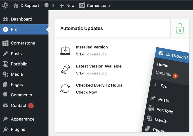
Task: Click the Plugins plug icon
Action: [5, 129]
